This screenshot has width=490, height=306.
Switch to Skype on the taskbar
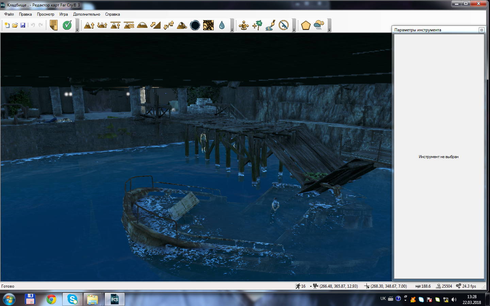click(x=72, y=299)
